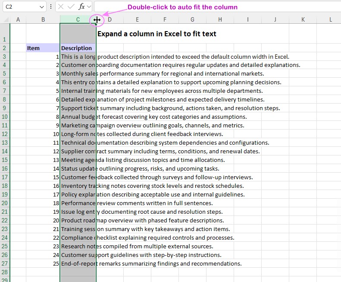Select column K header

(303, 19)
